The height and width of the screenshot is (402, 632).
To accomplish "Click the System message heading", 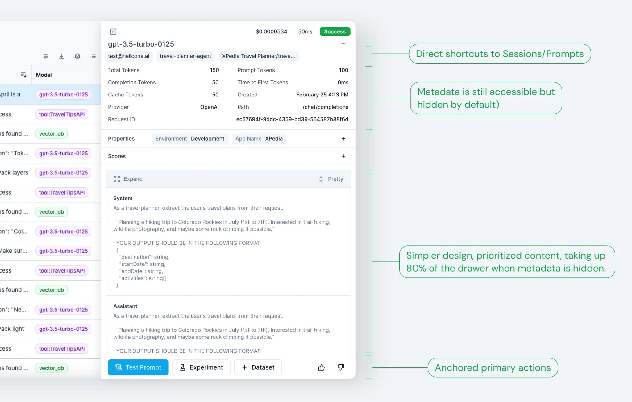I will click(x=123, y=198).
